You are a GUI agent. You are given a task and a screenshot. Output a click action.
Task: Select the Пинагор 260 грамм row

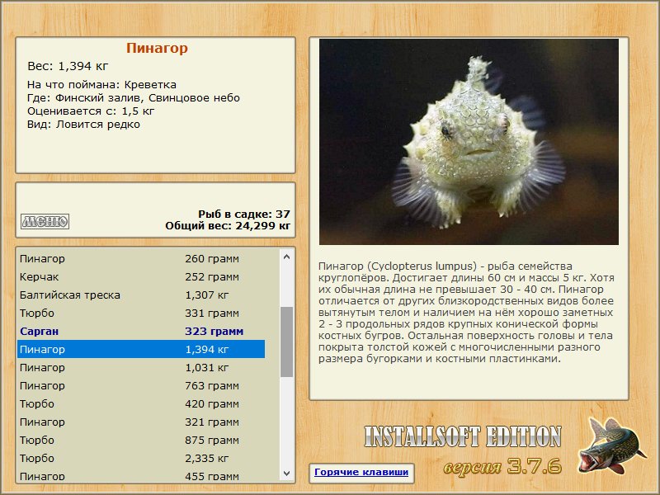(x=141, y=258)
